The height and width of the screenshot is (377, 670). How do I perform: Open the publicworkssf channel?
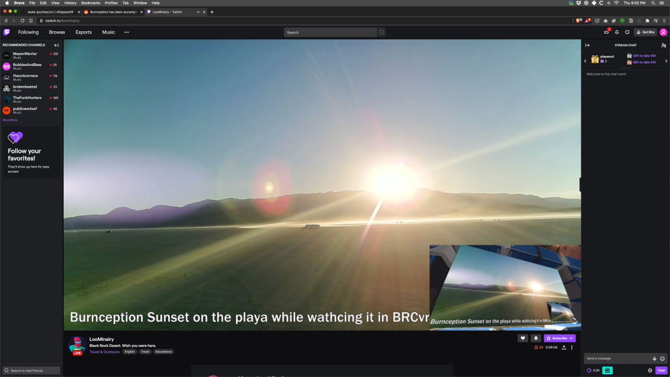click(x=31, y=110)
